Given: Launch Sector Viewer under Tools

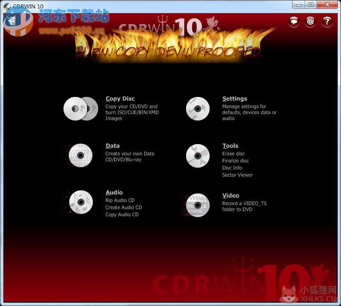Looking at the screenshot, I should tap(238, 175).
